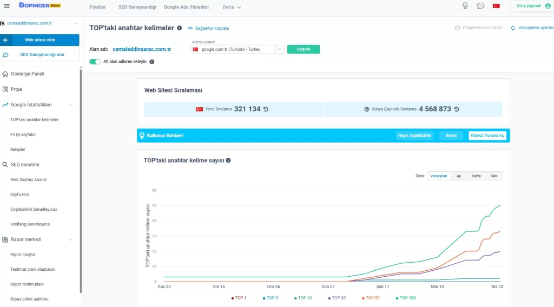
Task: Toggle TOP 100 series in chart legend
Action: [x=405, y=298]
